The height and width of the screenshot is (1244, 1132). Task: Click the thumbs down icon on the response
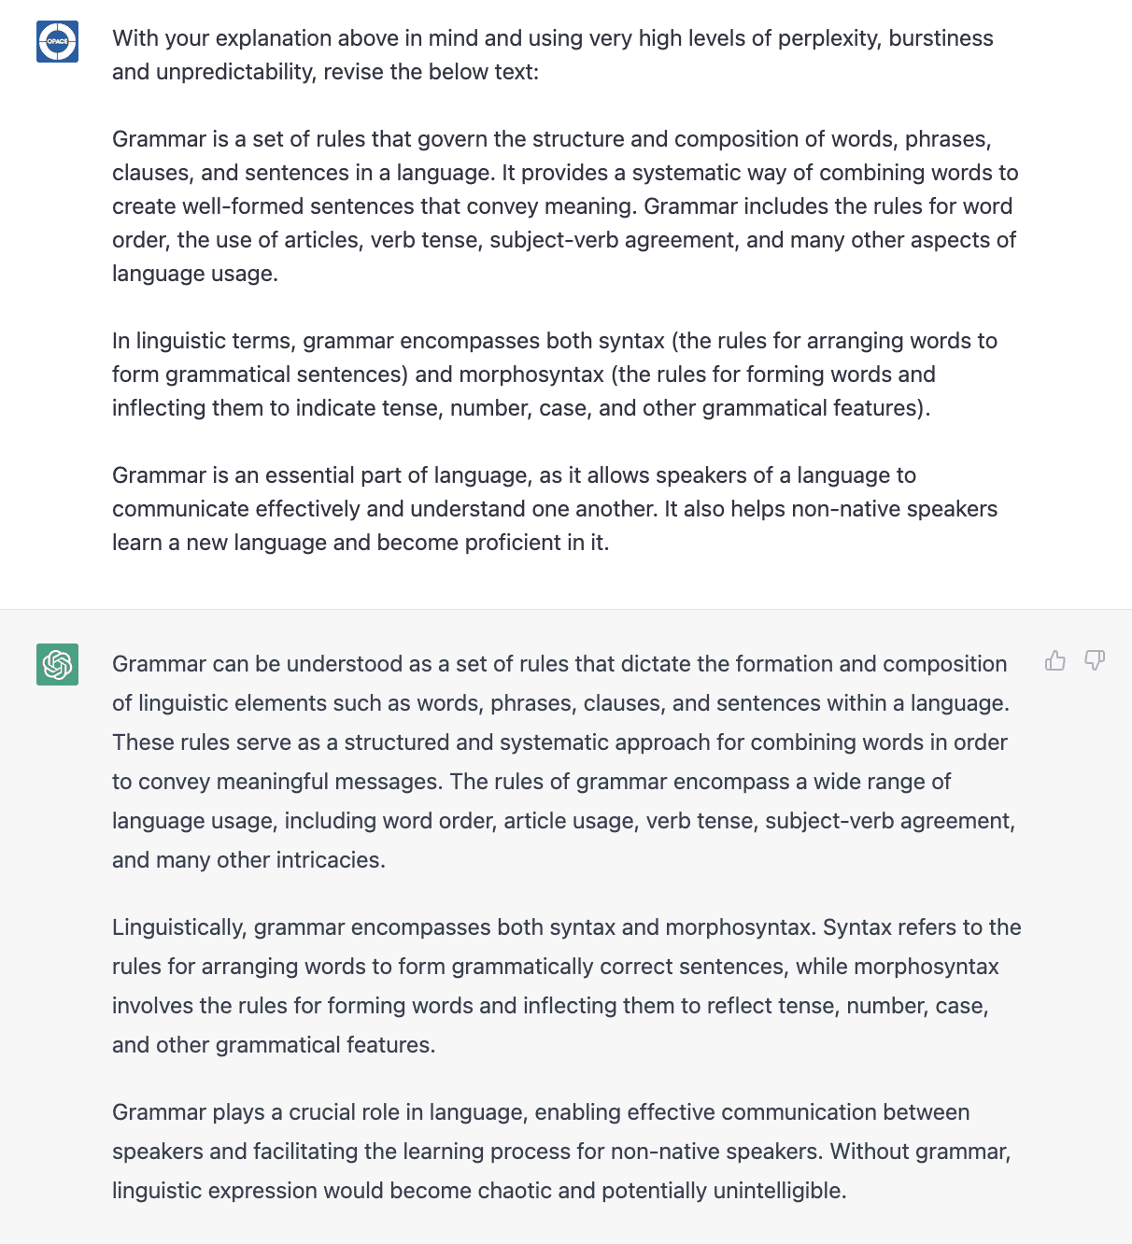click(x=1095, y=661)
